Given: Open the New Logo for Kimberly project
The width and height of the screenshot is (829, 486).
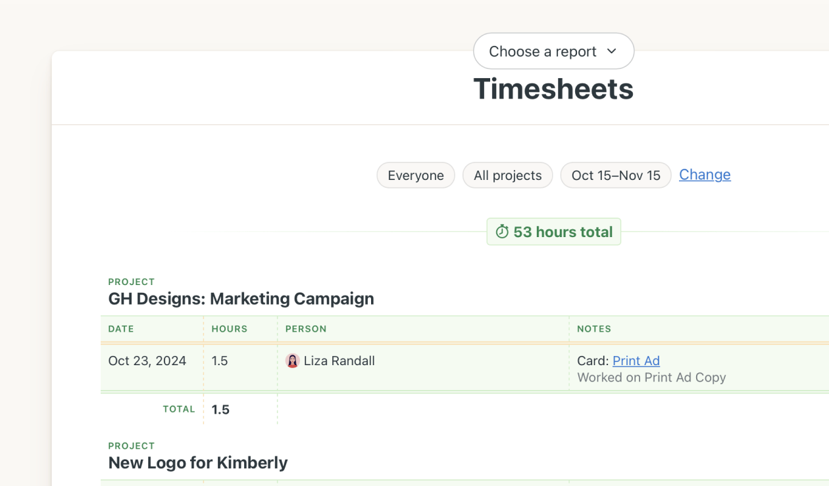Looking at the screenshot, I should [198, 463].
